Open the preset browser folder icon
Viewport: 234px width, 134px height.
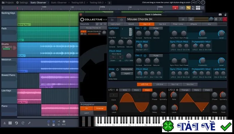(112, 20)
